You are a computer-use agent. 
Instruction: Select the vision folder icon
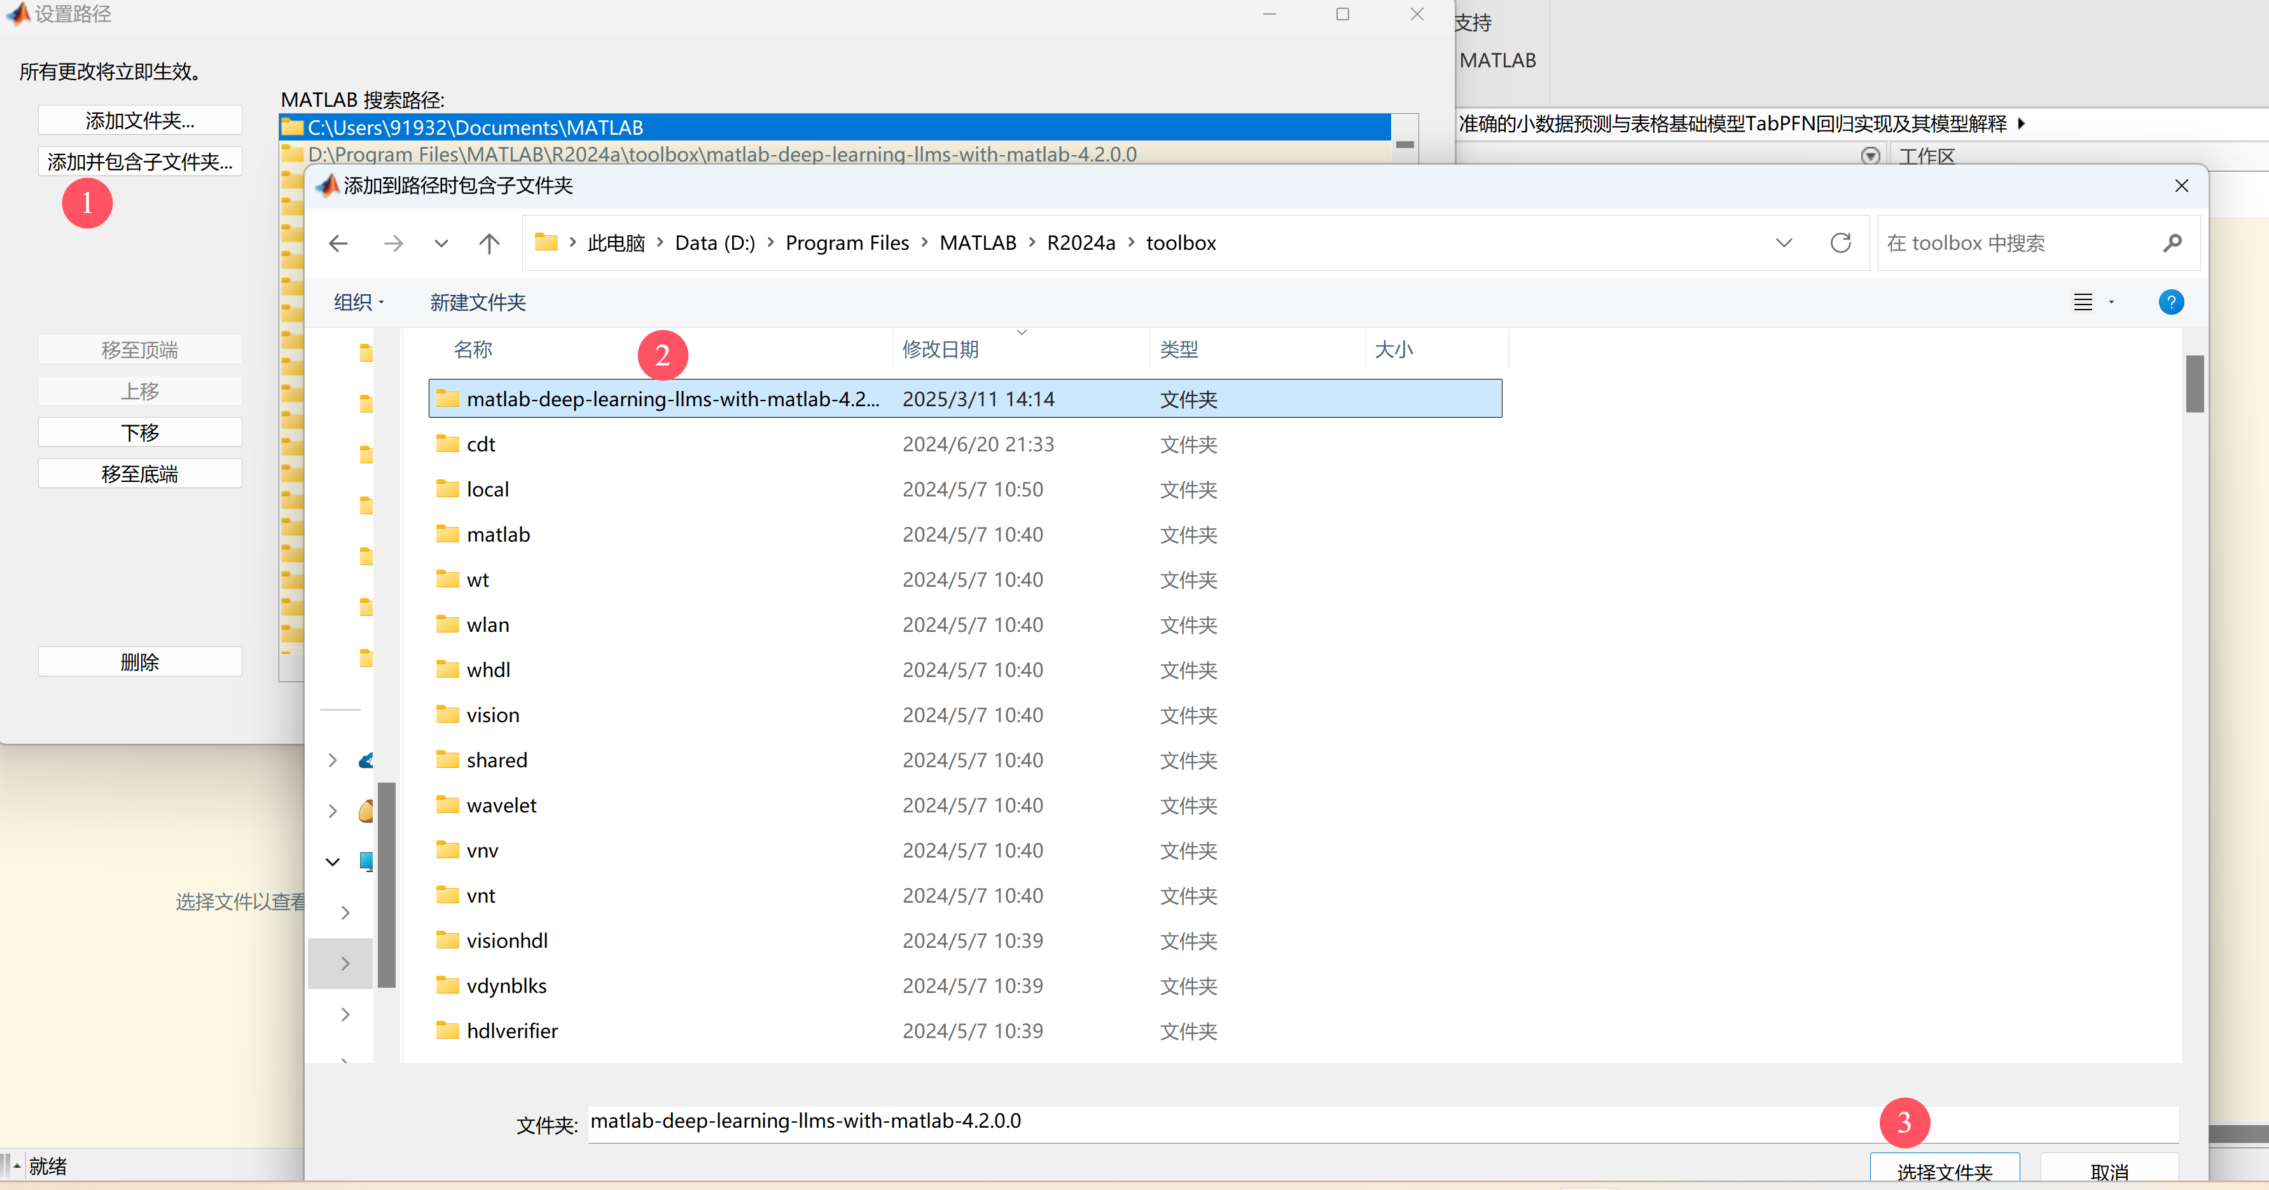447,715
